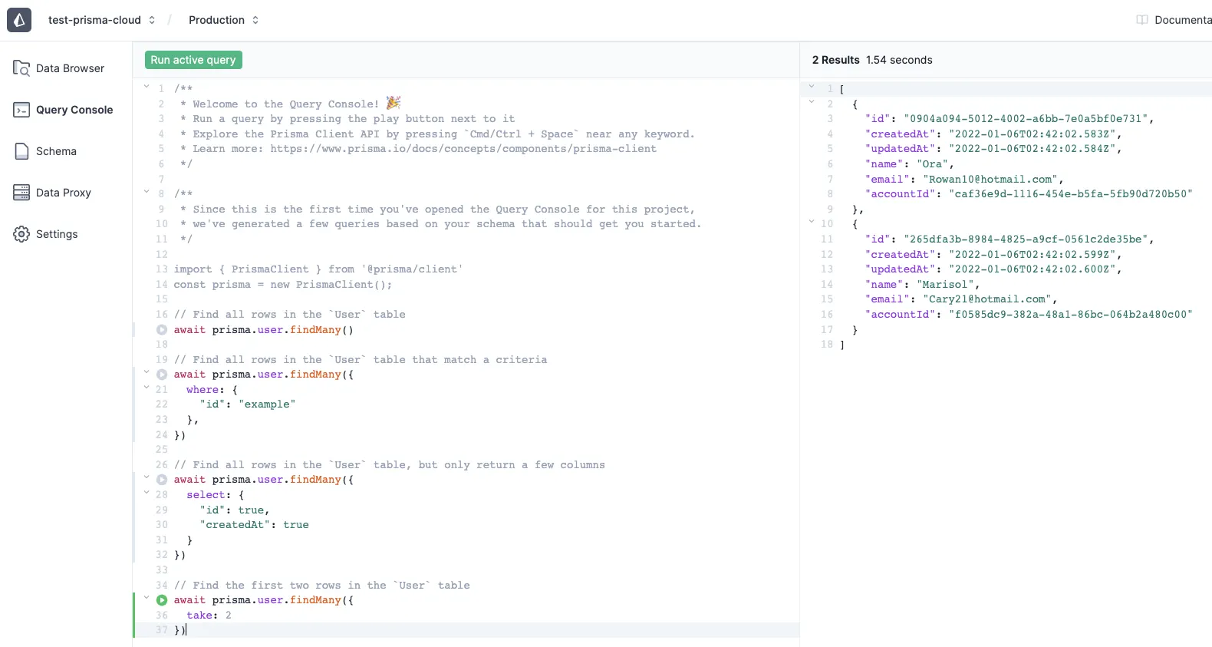Click accountId value starting with f0585dc9
The width and height of the screenshot is (1212, 647).
pyautogui.click(x=1071, y=315)
